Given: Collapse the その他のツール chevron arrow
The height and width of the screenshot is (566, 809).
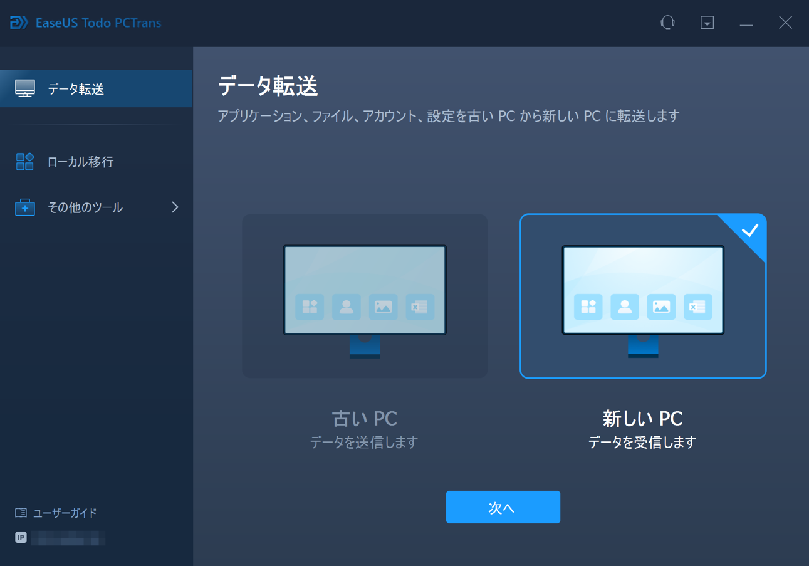Looking at the screenshot, I should pos(175,207).
